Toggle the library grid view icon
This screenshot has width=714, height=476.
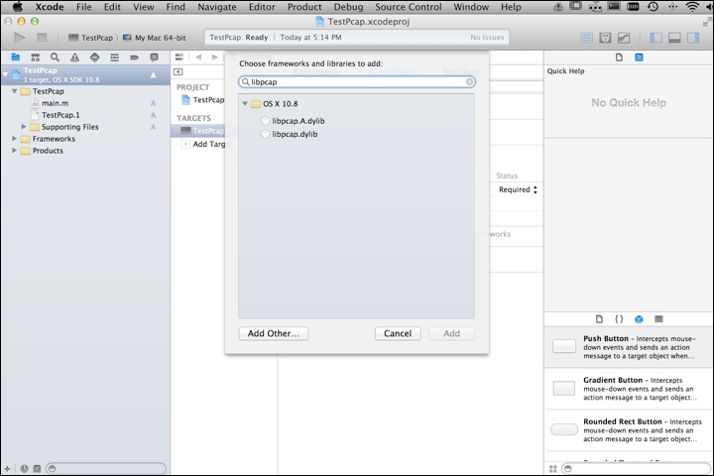552,468
